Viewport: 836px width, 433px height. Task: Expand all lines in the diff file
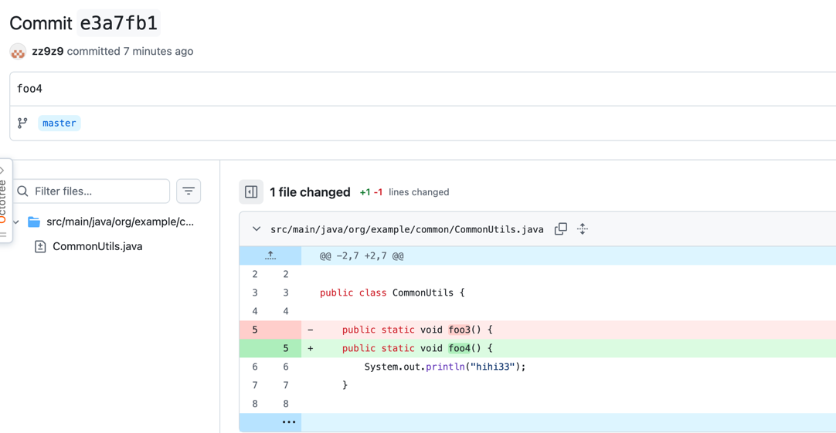[583, 229]
